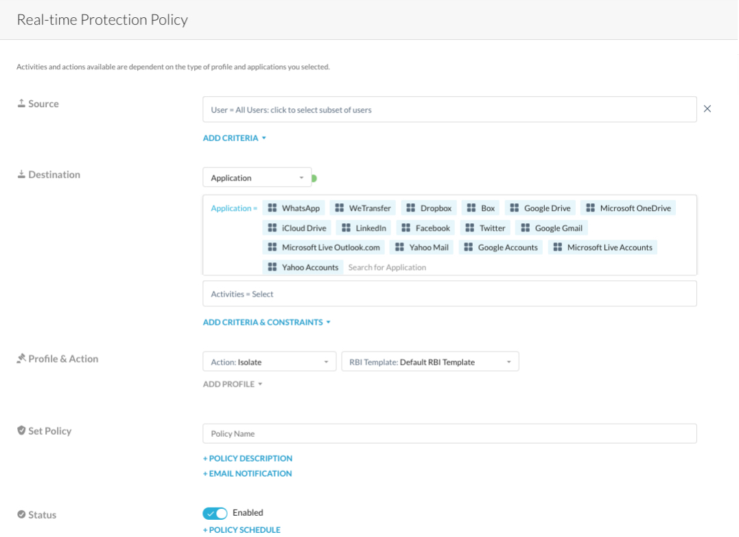This screenshot has height=537, width=739.
Task: Click the Source upload icon
Action: (x=21, y=103)
